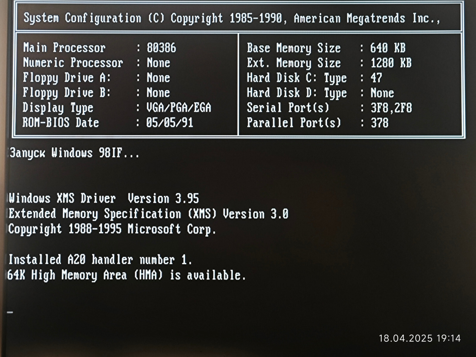Image resolution: width=476 pixels, height=357 pixels.
Task: Select the 'Floppy Drive B:' label
Action: click(67, 93)
